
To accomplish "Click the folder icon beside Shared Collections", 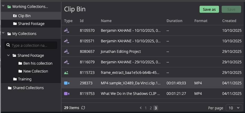I will coord(10,88).
